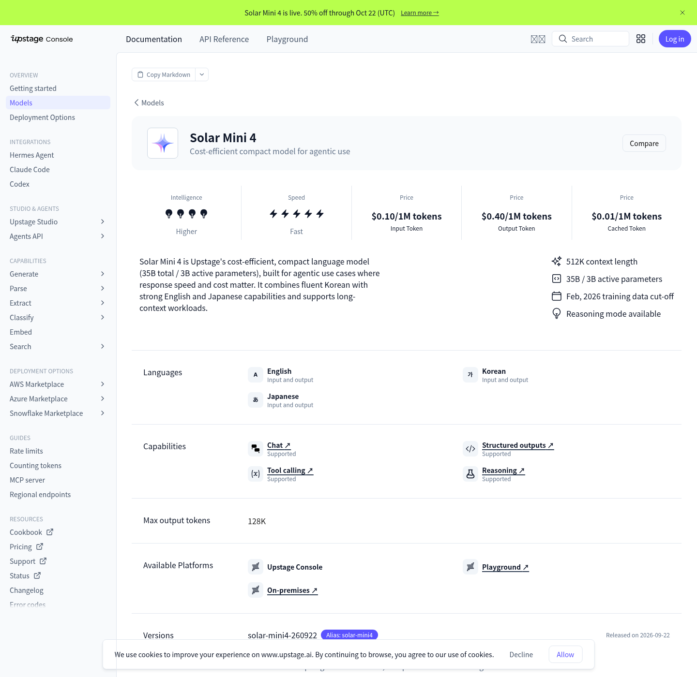This screenshot has width=697, height=677.
Task: Expand Agents API in sidebar
Action: (x=103, y=236)
